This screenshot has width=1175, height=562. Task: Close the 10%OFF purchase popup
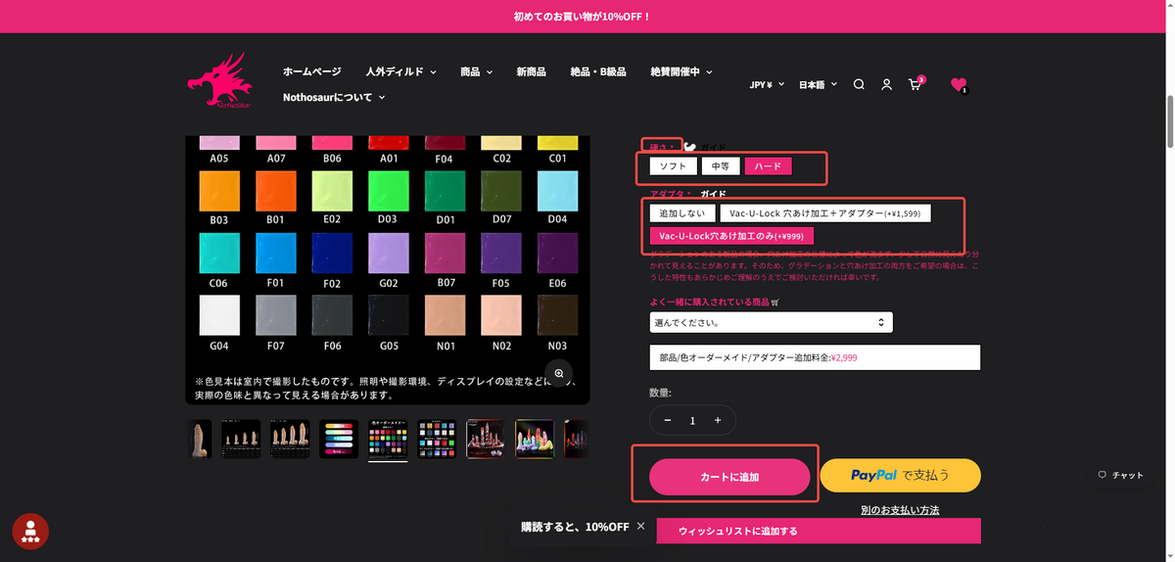coord(640,526)
